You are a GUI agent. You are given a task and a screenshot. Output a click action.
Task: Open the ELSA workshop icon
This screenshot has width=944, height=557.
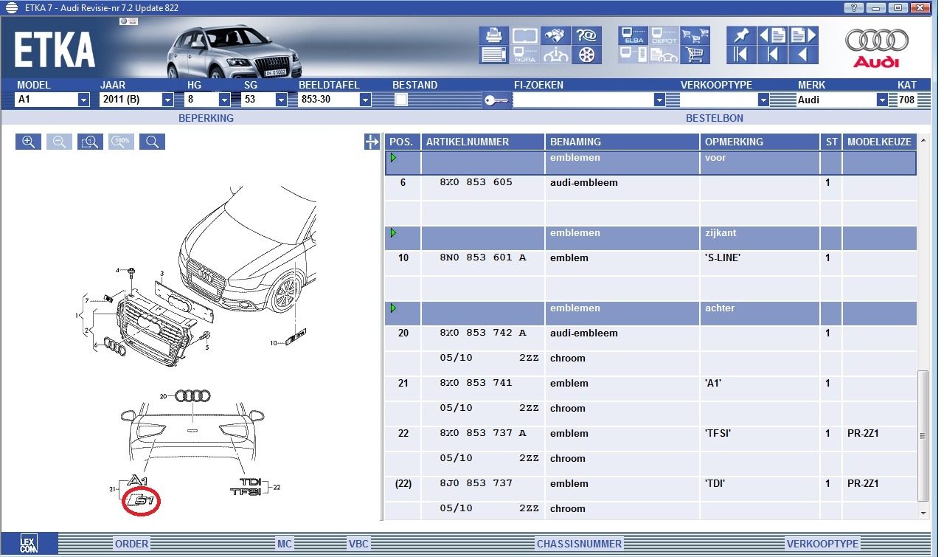click(x=634, y=35)
